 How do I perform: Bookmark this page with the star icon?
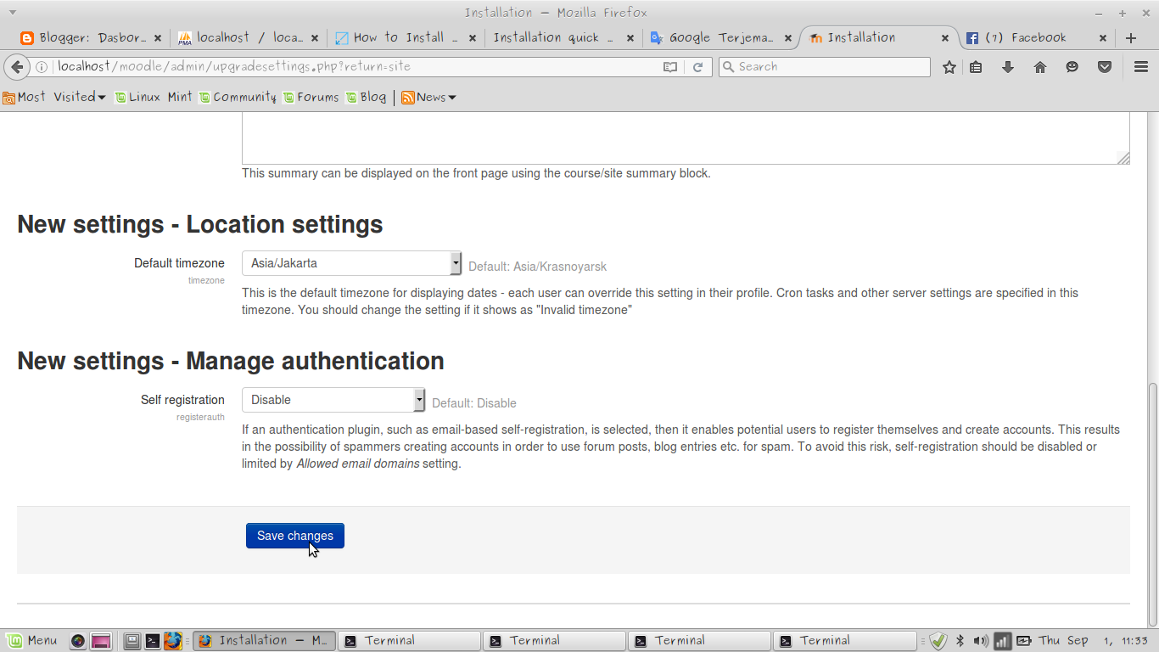pos(949,67)
